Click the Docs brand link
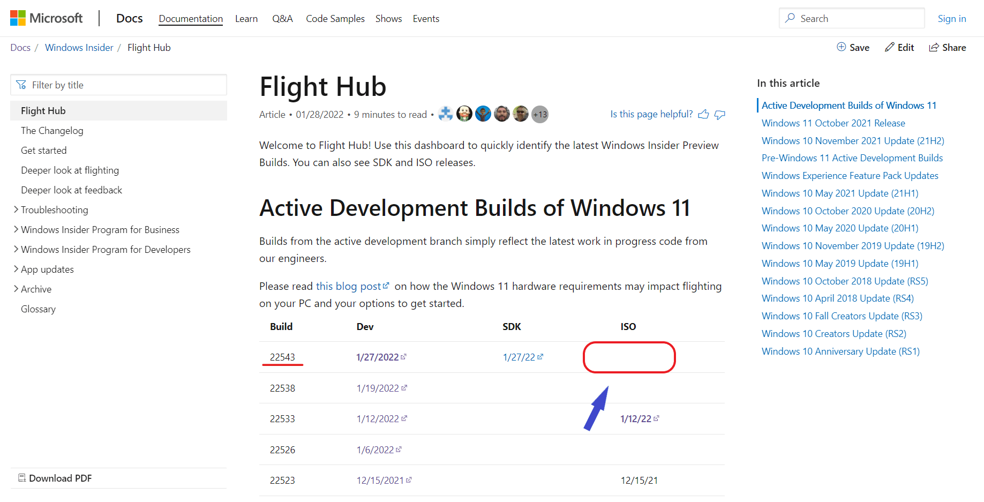The height and width of the screenshot is (502, 984). pos(130,18)
